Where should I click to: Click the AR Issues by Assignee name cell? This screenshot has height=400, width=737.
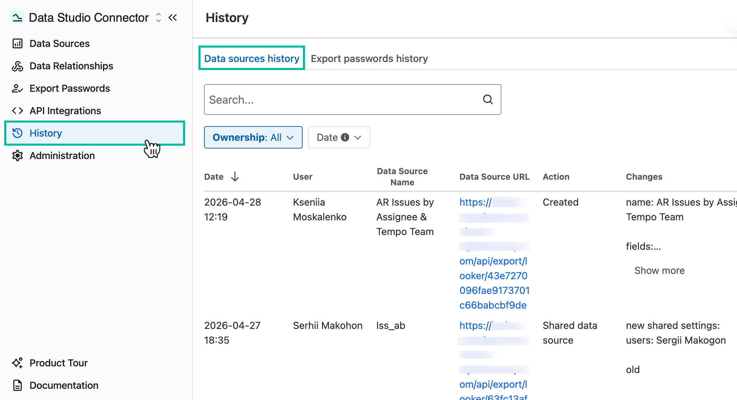click(x=405, y=217)
